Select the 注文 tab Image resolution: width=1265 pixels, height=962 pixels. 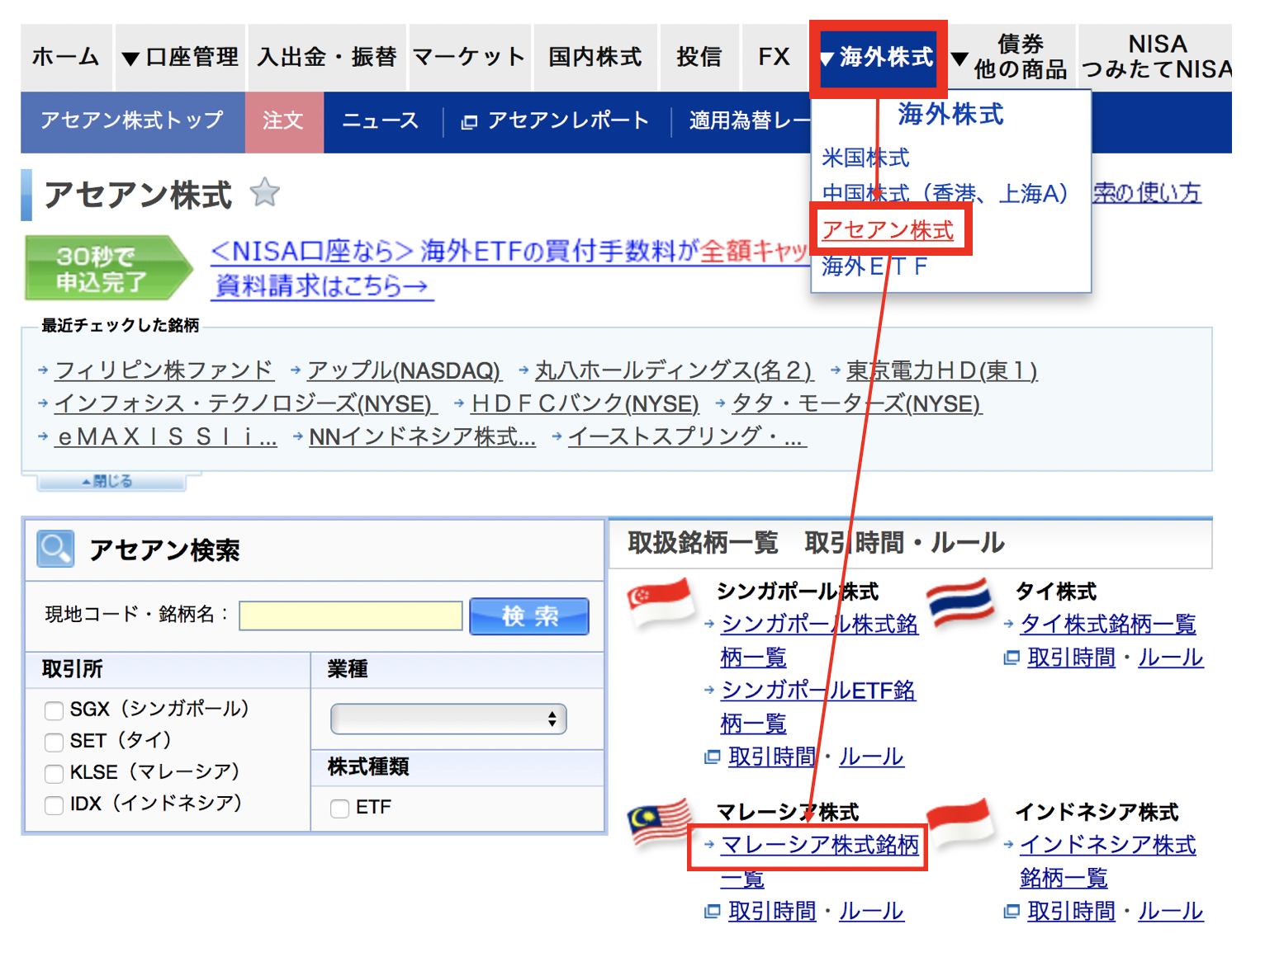tap(284, 121)
